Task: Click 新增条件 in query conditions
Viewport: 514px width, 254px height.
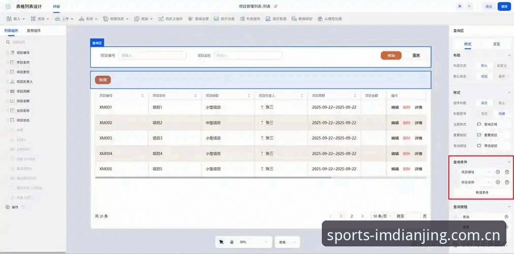Action: (482, 193)
